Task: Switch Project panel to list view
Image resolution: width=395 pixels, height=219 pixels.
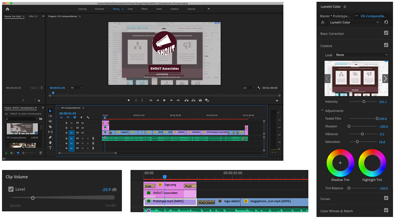Action: (x=12, y=153)
